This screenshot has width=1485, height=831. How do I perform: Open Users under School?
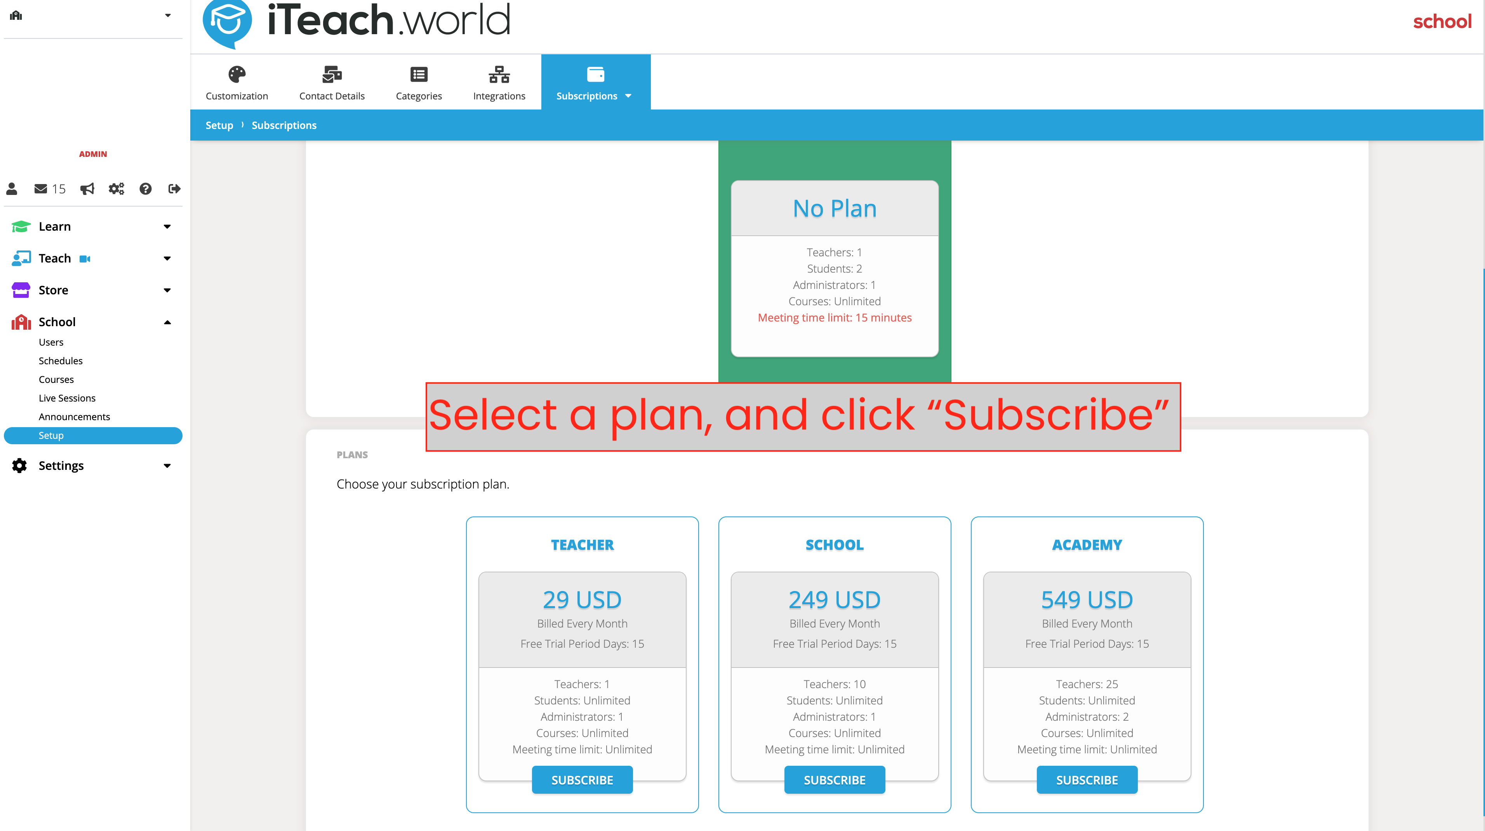point(51,342)
